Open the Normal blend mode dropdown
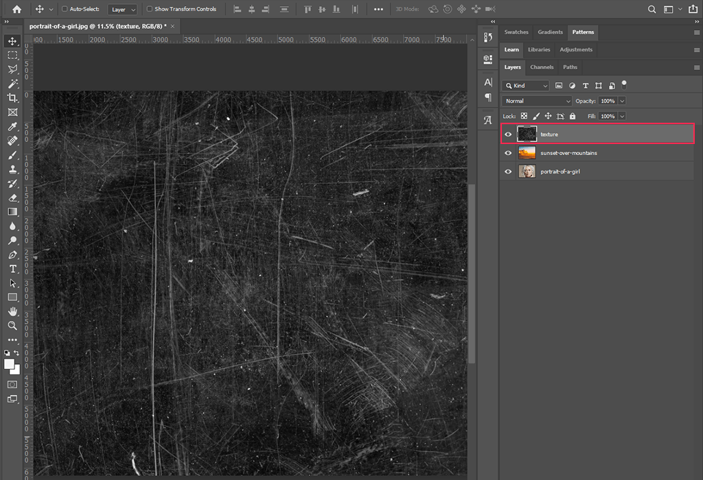Screen dimensions: 703x480 point(537,101)
